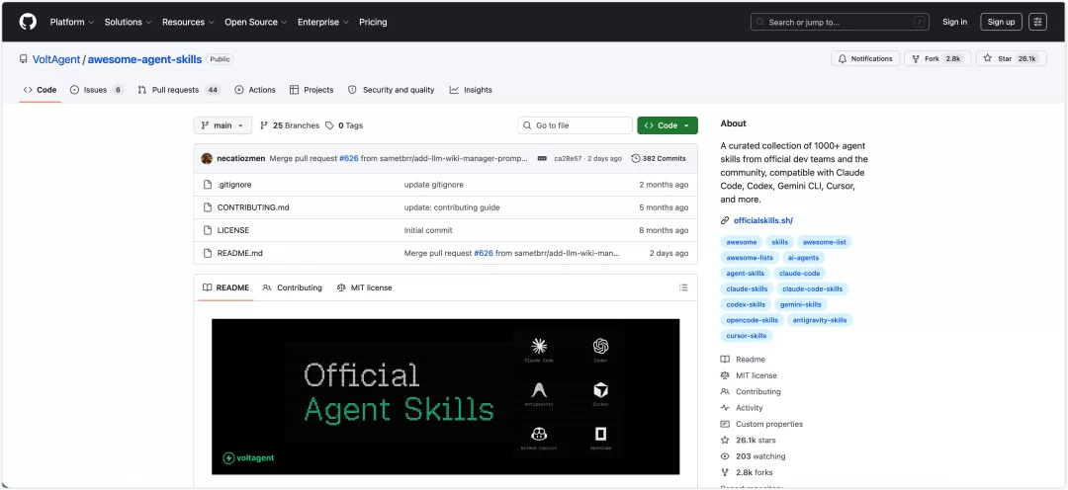Screen dimensions: 1068x490
Task: Open the Code tab of the repository
Action: (41, 90)
